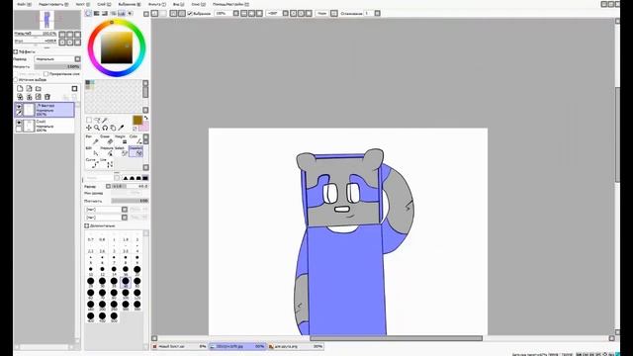This screenshot has width=633, height=356.
Task: Select the linework Color tool
Action: [x=136, y=139]
